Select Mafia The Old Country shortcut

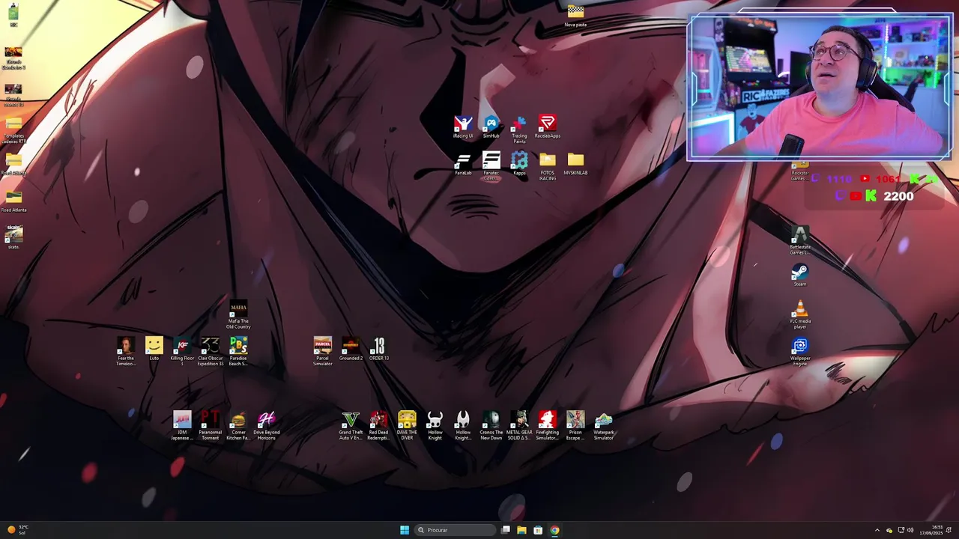click(238, 315)
